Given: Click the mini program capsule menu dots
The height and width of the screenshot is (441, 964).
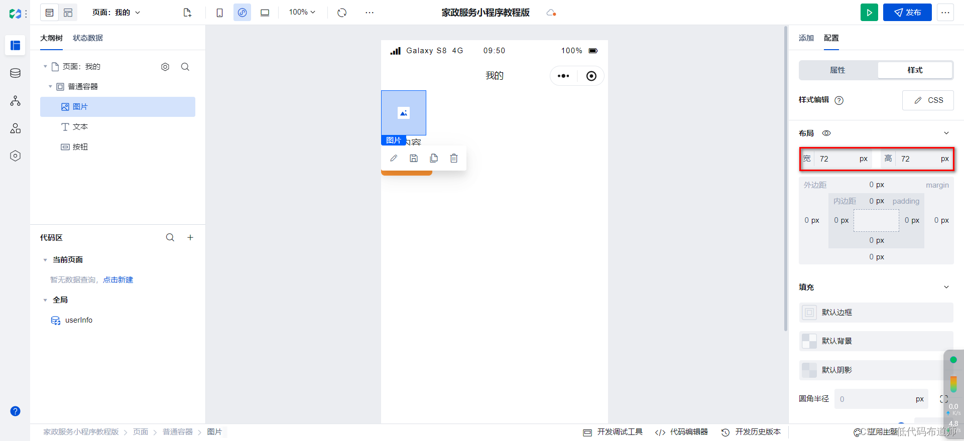Looking at the screenshot, I should tap(563, 76).
